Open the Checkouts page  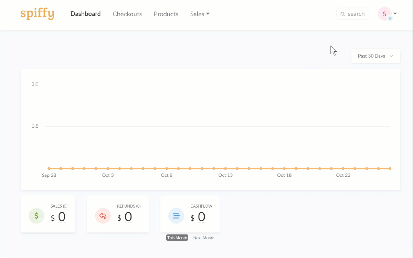(x=127, y=14)
